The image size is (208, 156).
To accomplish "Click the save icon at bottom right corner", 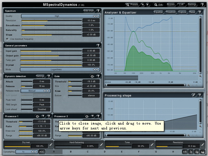I will pyautogui.click(x=202, y=152).
